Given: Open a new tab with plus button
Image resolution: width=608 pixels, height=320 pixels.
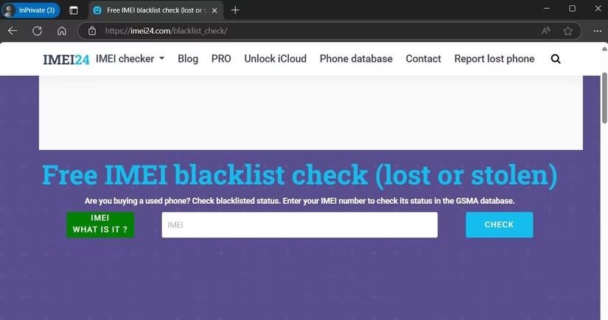Looking at the screenshot, I should click(x=235, y=10).
